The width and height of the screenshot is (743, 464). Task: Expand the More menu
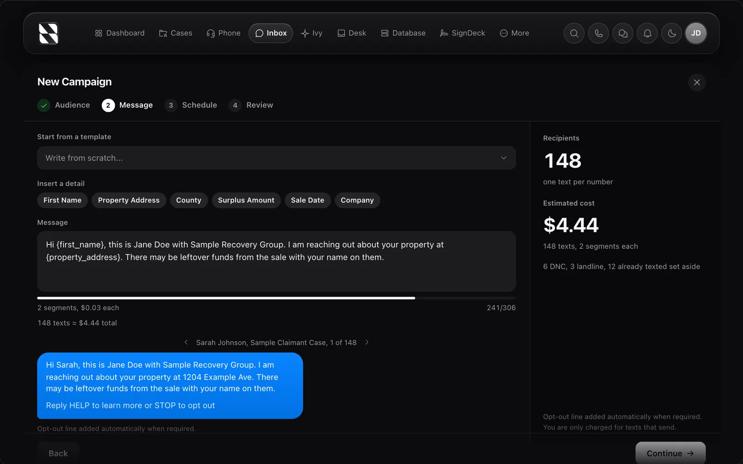coord(515,33)
